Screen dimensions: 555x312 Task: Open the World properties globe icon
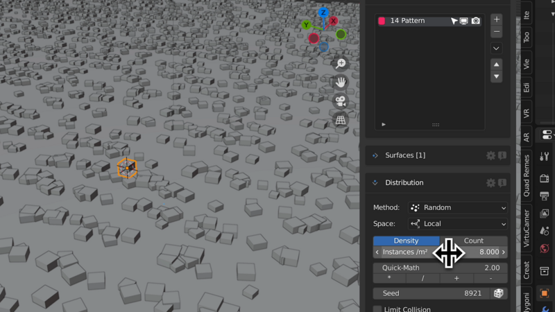point(545,248)
